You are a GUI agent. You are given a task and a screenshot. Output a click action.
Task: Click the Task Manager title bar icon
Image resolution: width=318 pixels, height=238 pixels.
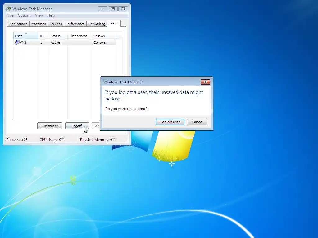point(8,9)
